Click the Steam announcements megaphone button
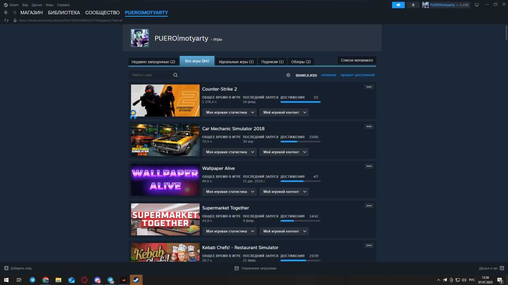 tap(398, 5)
